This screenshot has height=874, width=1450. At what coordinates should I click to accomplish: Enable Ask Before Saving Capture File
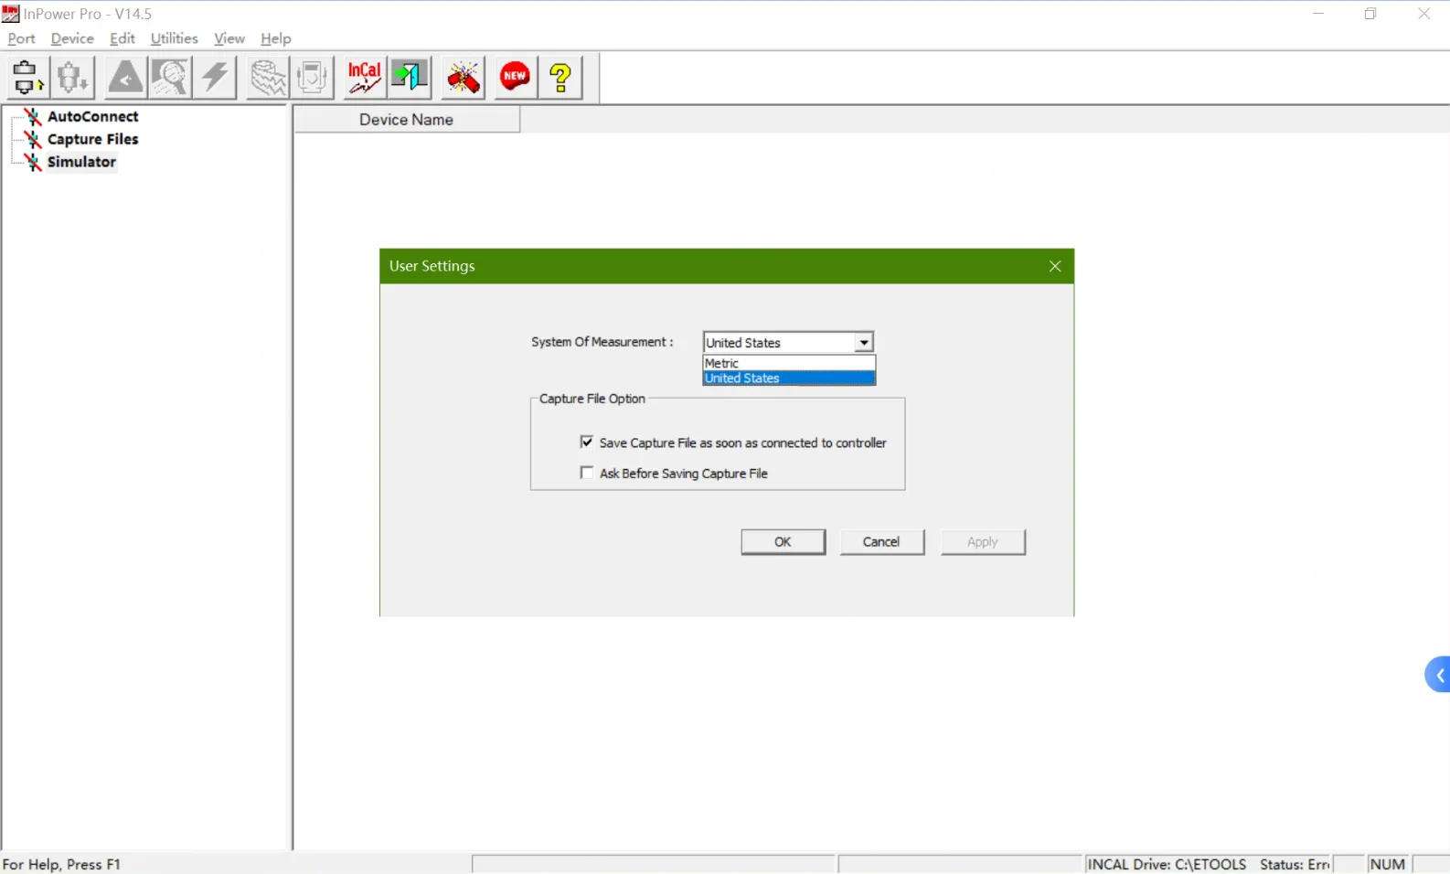[x=587, y=473]
